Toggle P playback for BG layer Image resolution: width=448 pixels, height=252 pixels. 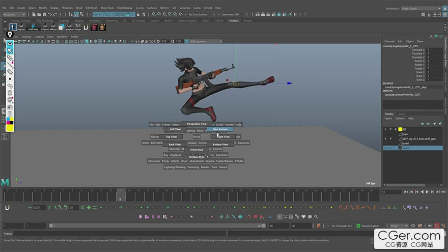[x=390, y=129]
